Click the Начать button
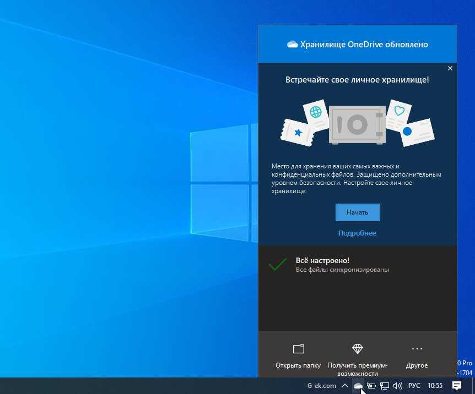Screen dimensions: 475x394 357,212
